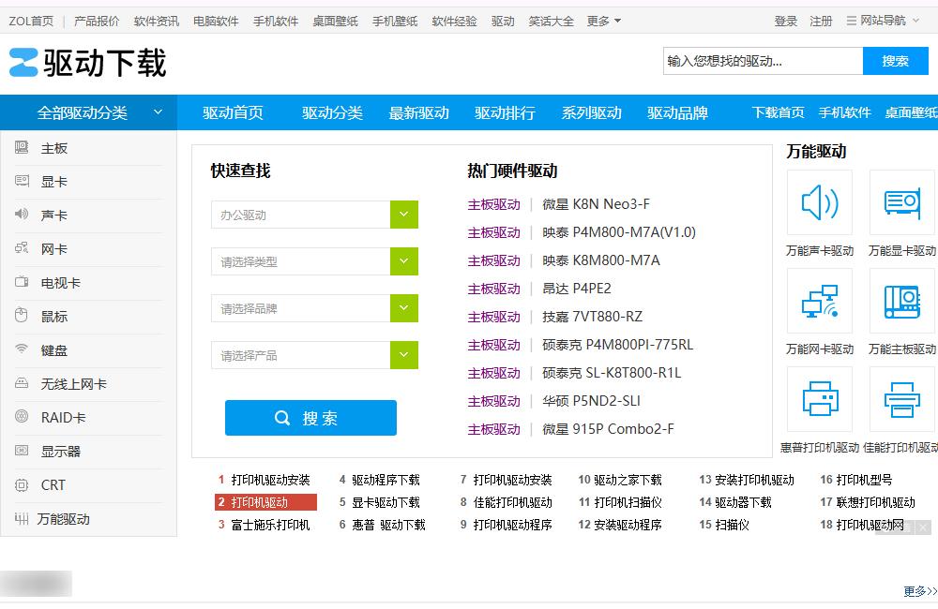
Task: Open the 更多 menu in top bar
Action: click(603, 21)
